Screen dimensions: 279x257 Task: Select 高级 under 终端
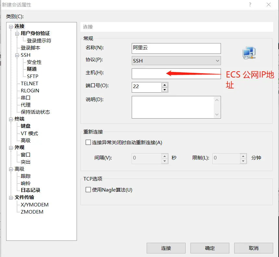pyautogui.click(x=25, y=141)
